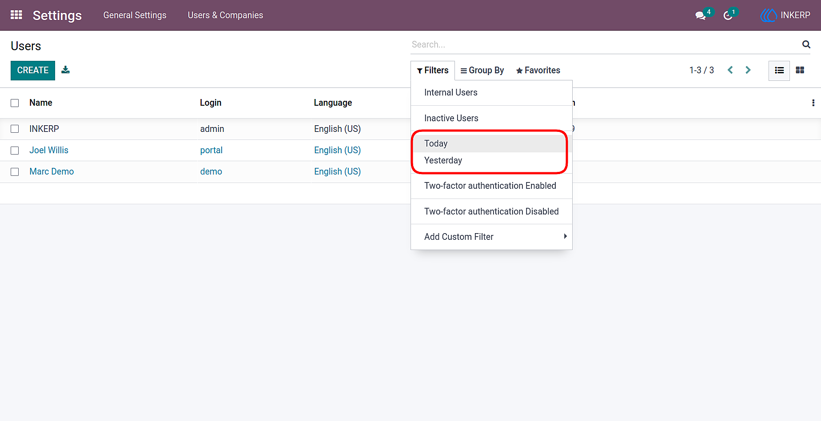Check the Marc Demo row checkbox
Viewport: 821px width, 421px height.
(15, 172)
